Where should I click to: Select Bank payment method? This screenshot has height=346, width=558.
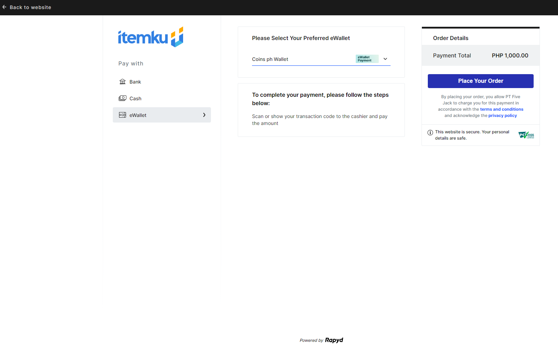[x=162, y=82]
